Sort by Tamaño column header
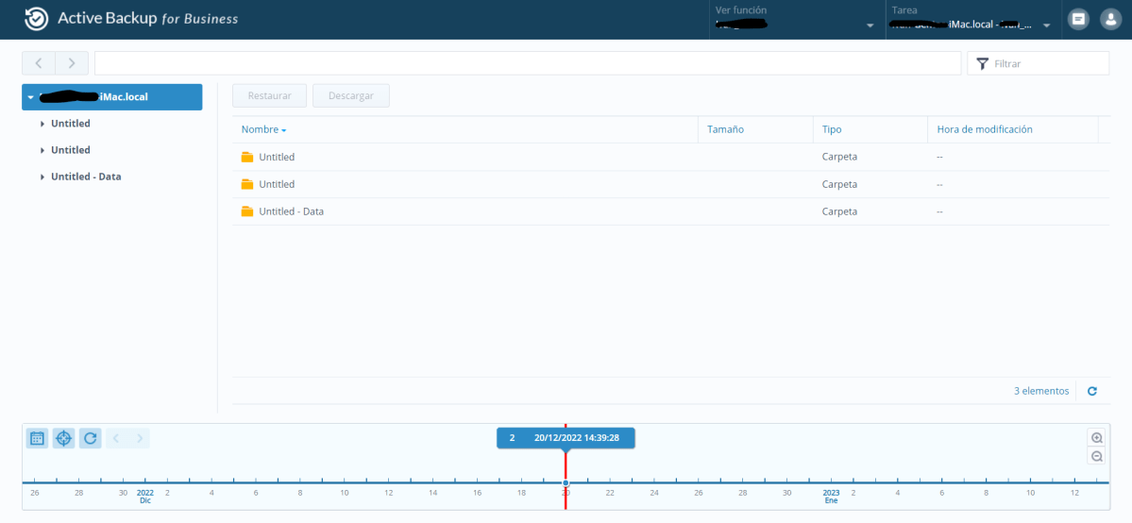The height and width of the screenshot is (523, 1132). tap(725, 129)
